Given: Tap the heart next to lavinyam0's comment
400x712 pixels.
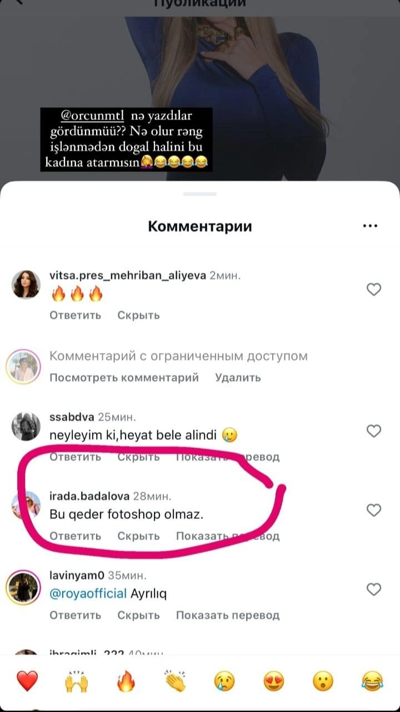Looking at the screenshot, I should tap(374, 589).
